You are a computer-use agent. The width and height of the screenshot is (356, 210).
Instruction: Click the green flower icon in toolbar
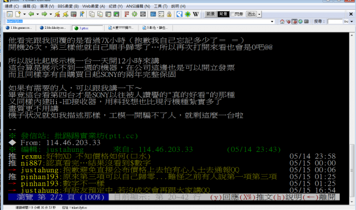coord(187,14)
